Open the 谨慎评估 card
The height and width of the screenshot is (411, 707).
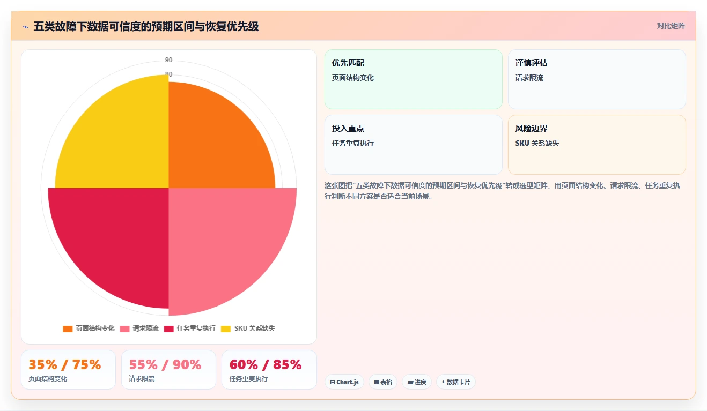(597, 79)
